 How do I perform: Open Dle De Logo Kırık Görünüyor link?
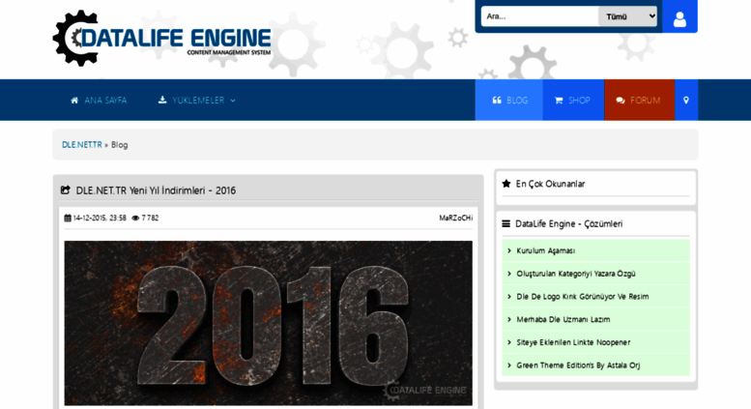point(583,297)
